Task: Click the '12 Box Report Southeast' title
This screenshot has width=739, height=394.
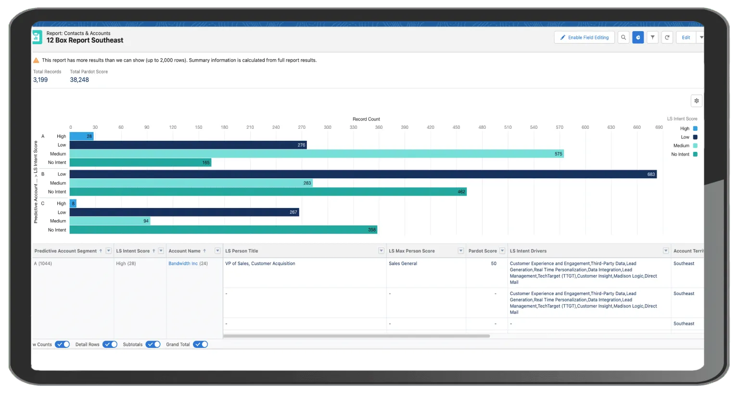Action: [85, 40]
